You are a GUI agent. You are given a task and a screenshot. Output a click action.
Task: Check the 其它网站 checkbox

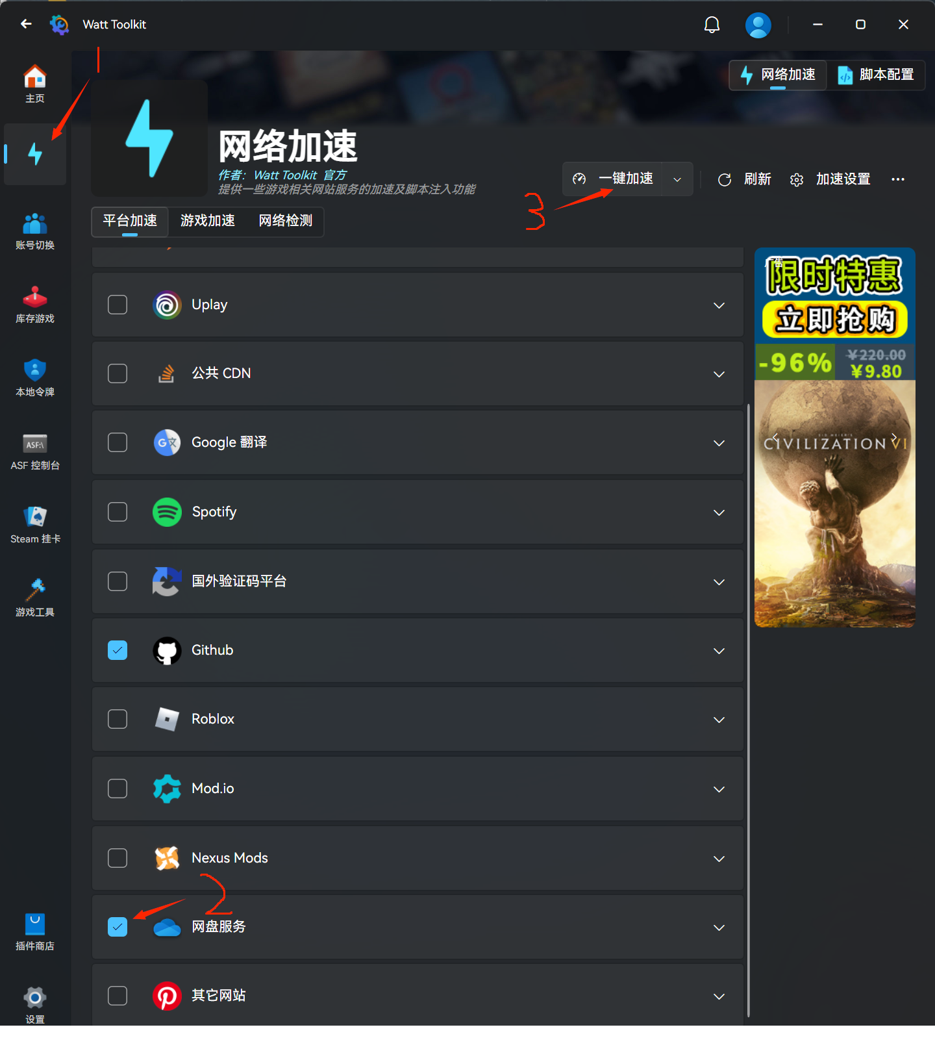(118, 996)
